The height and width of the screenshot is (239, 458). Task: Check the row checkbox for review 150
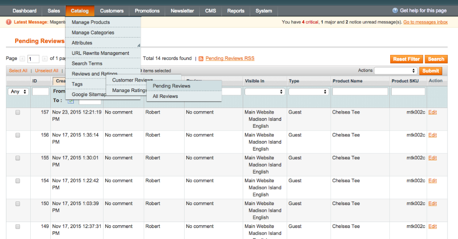(x=18, y=204)
